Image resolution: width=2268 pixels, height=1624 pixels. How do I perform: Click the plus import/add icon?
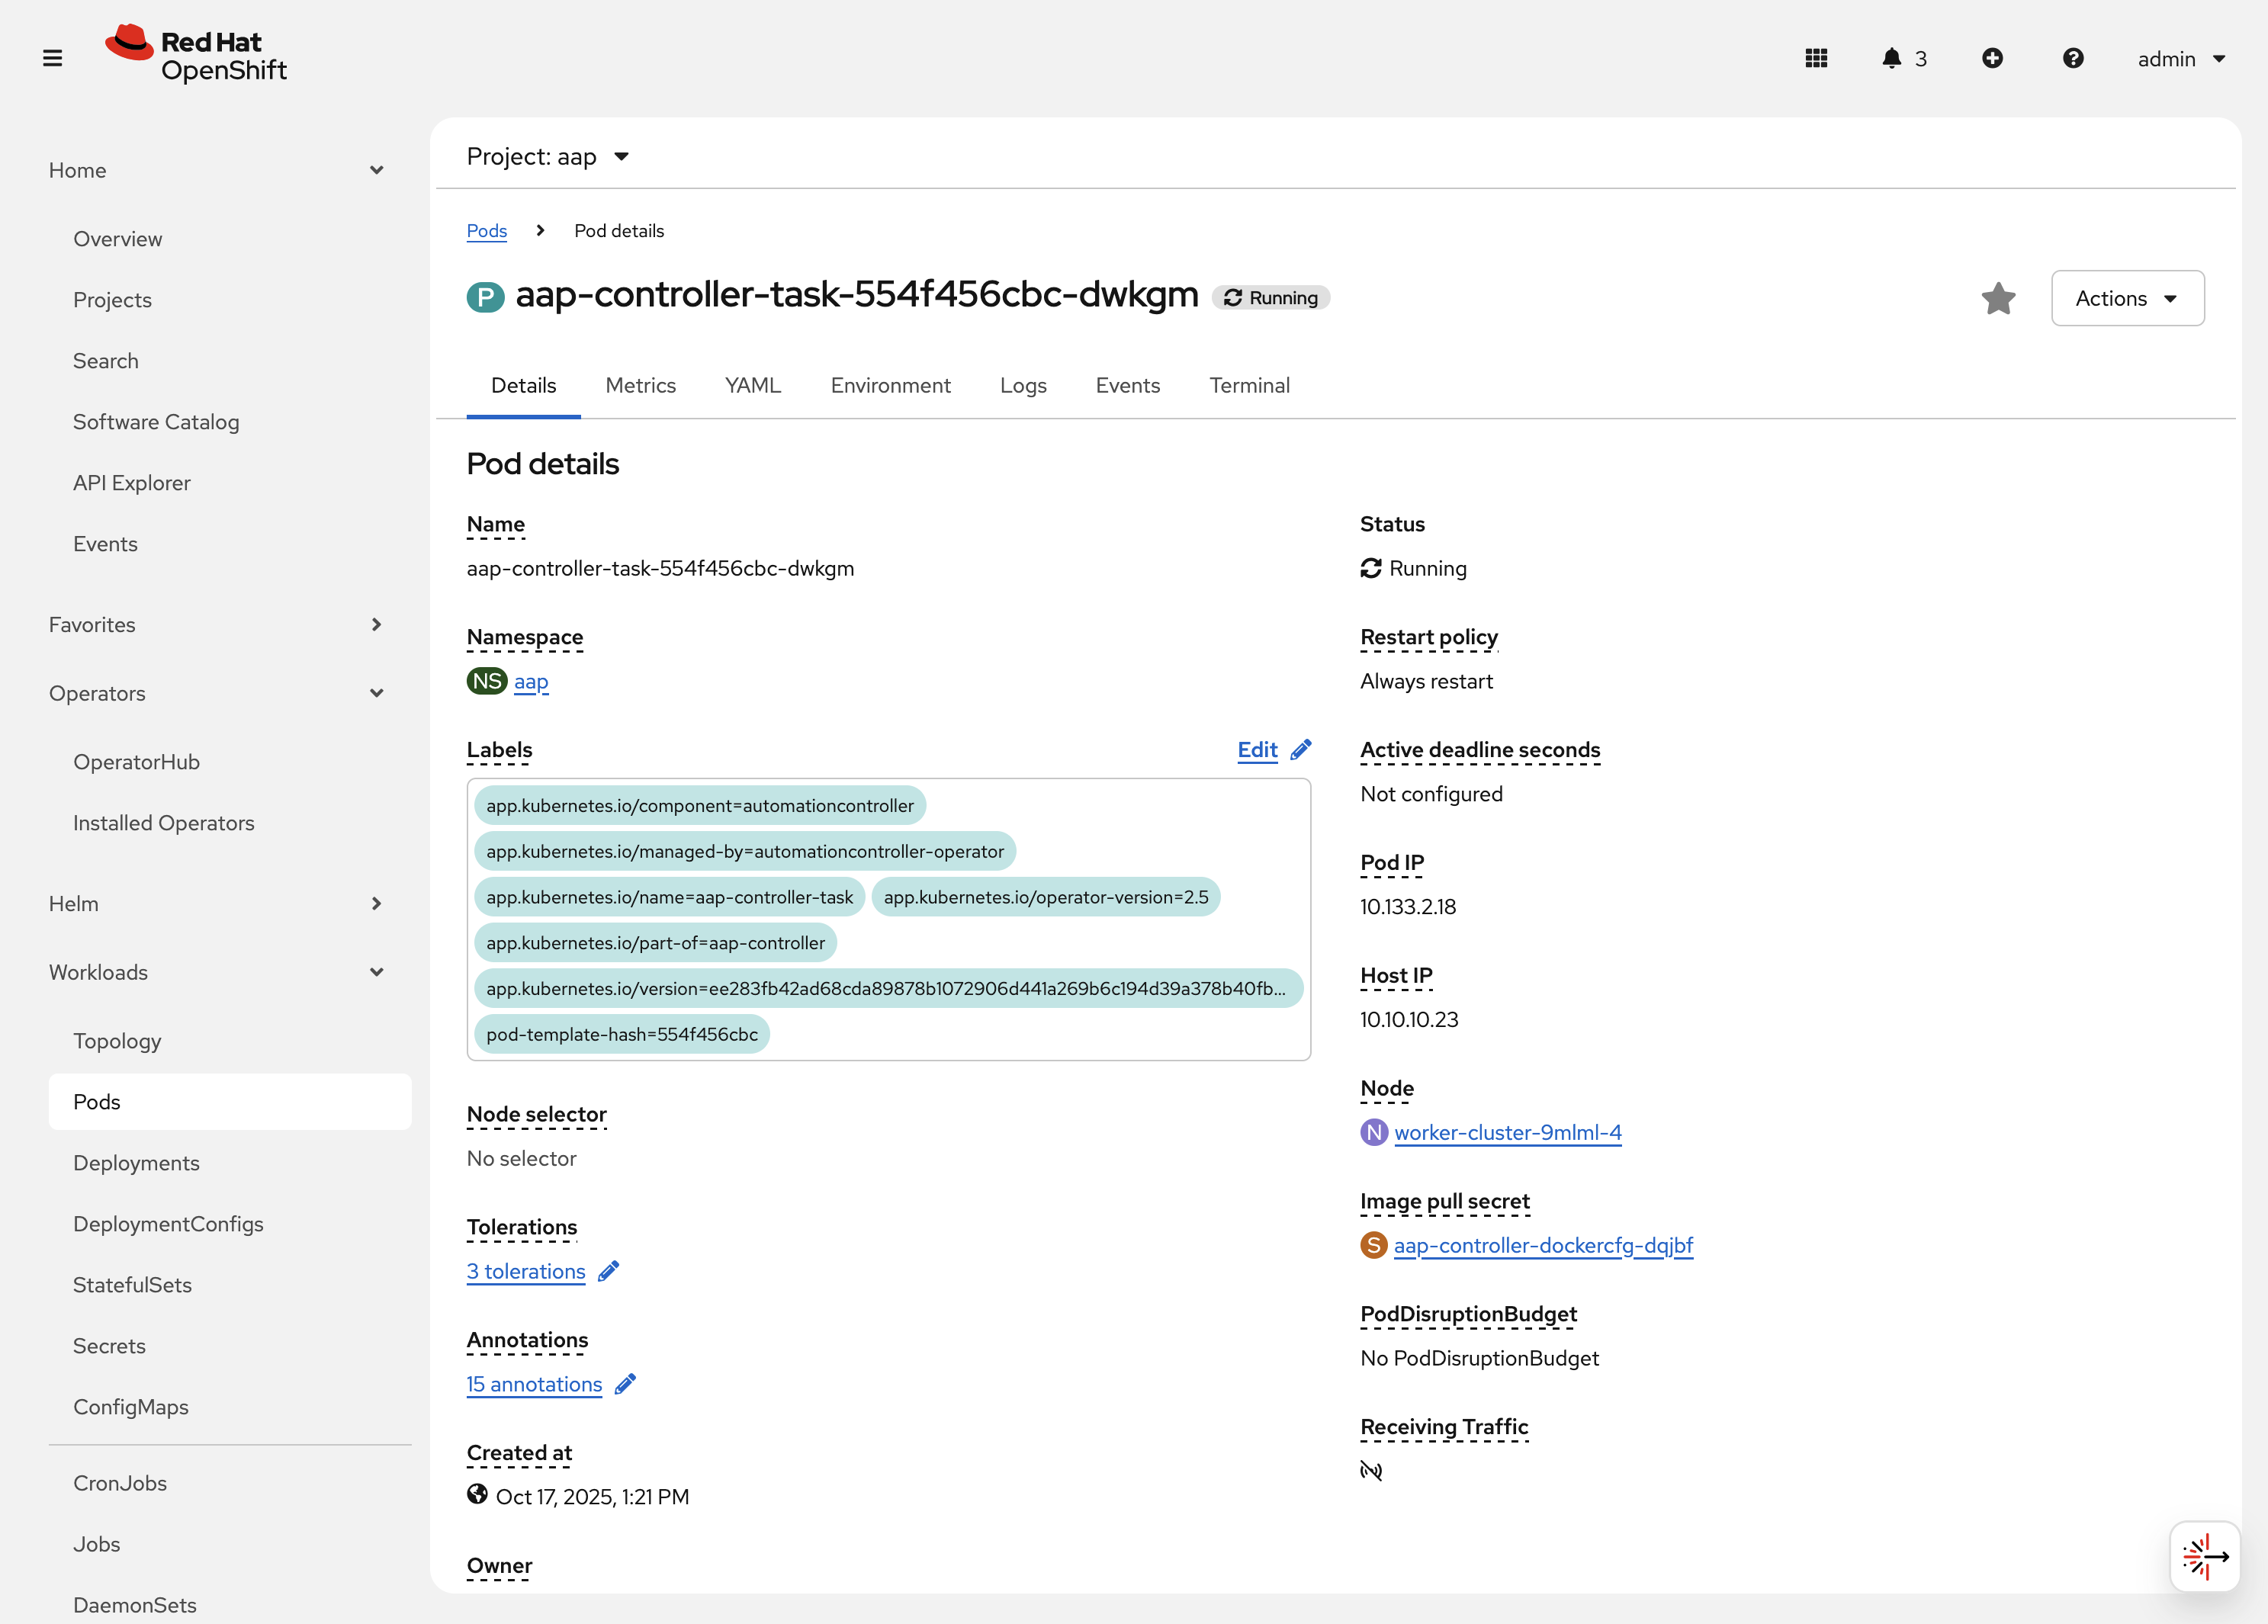(x=1992, y=58)
